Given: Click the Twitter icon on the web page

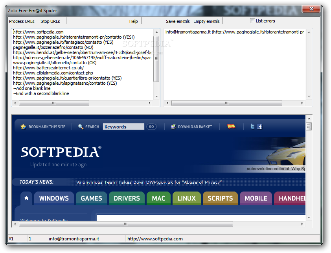Looking at the screenshot, I should (252, 126).
